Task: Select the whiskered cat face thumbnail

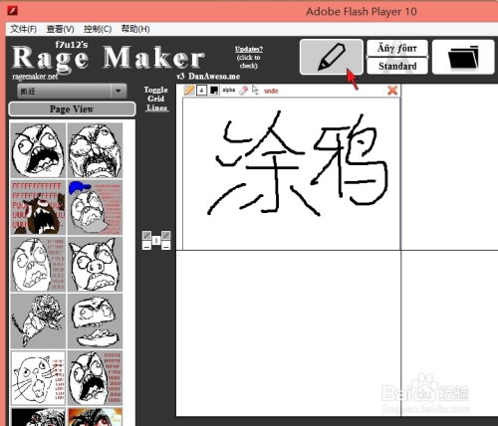Action: (38, 378)
